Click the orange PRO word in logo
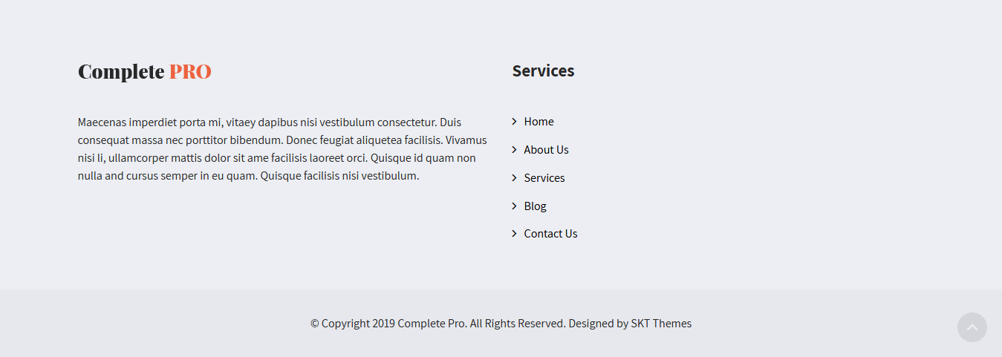Viewport: 1002px width, 357px height. (x=190, y=72)
